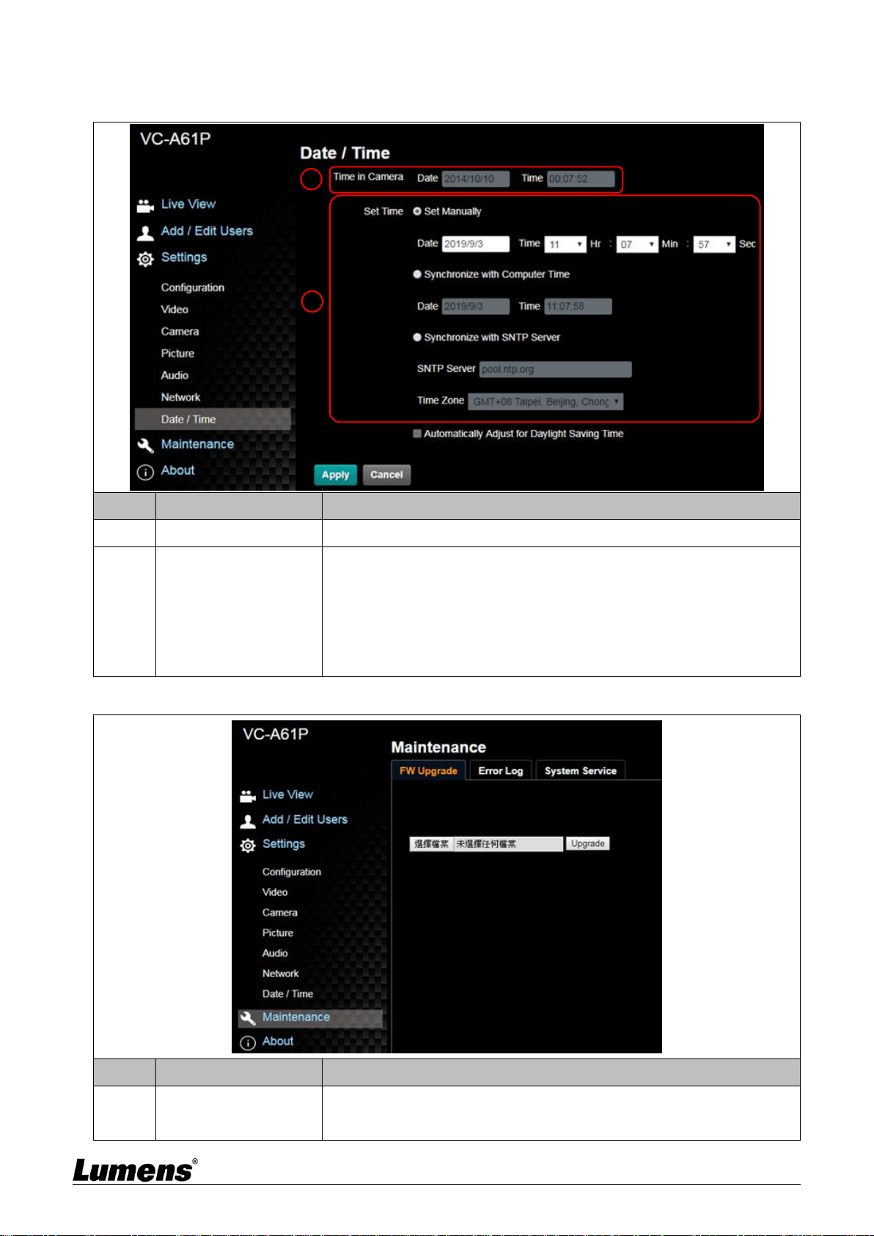Click the Date / Time page heading
The height and width of the screenshot is (1236, 874).
tap(345, 153)
